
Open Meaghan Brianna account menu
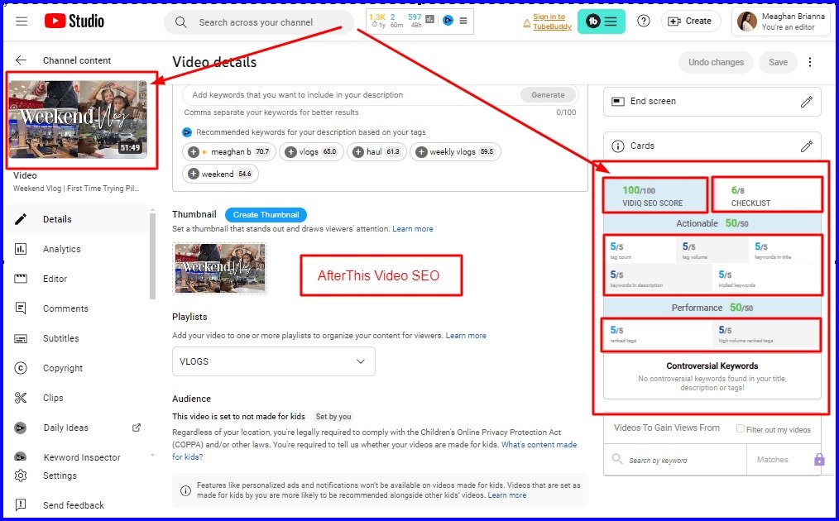coord(780,22)
